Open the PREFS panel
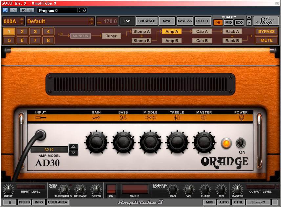The image size is (281, 207). pos(24,202)
